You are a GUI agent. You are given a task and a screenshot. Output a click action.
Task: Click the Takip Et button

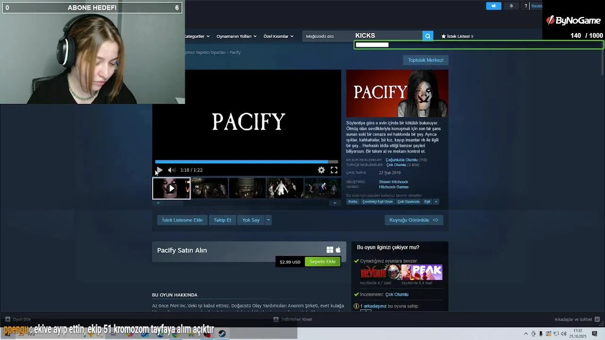click(222, 220)
